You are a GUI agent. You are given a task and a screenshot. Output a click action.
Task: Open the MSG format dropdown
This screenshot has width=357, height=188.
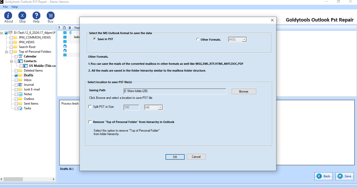tap(244, 40)
